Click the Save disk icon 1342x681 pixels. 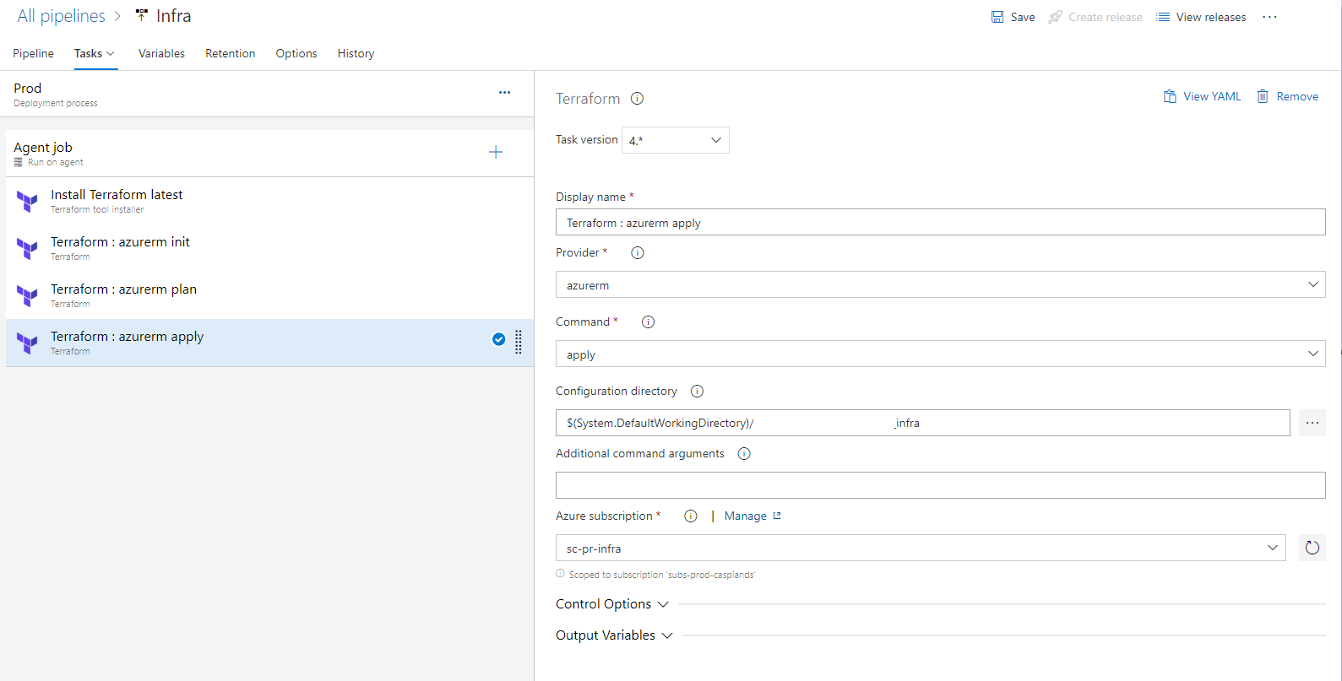(x=997, y=17)
